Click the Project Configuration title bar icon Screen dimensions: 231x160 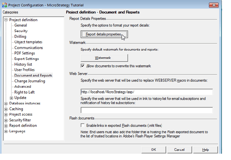click(x=5, y=4)
